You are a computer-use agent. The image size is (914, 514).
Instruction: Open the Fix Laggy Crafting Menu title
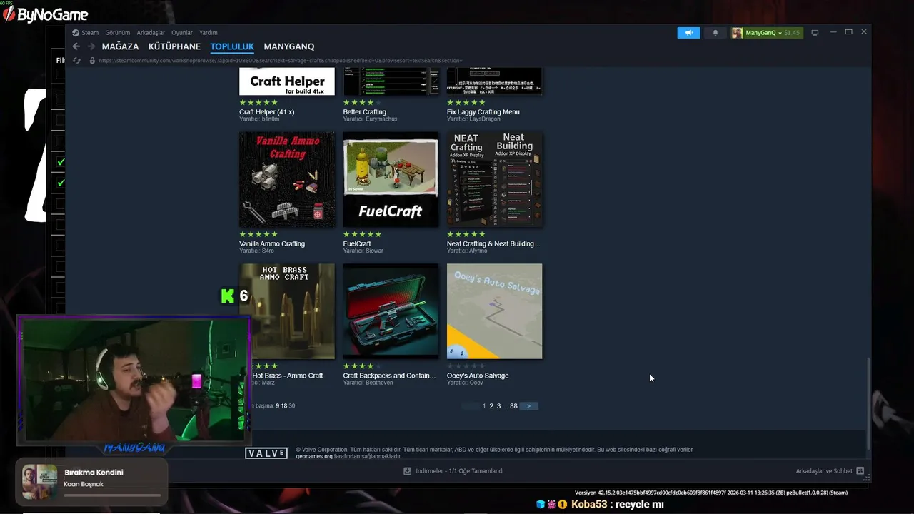tap(483, 112)
